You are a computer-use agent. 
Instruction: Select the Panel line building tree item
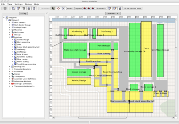tap(25, 57)
